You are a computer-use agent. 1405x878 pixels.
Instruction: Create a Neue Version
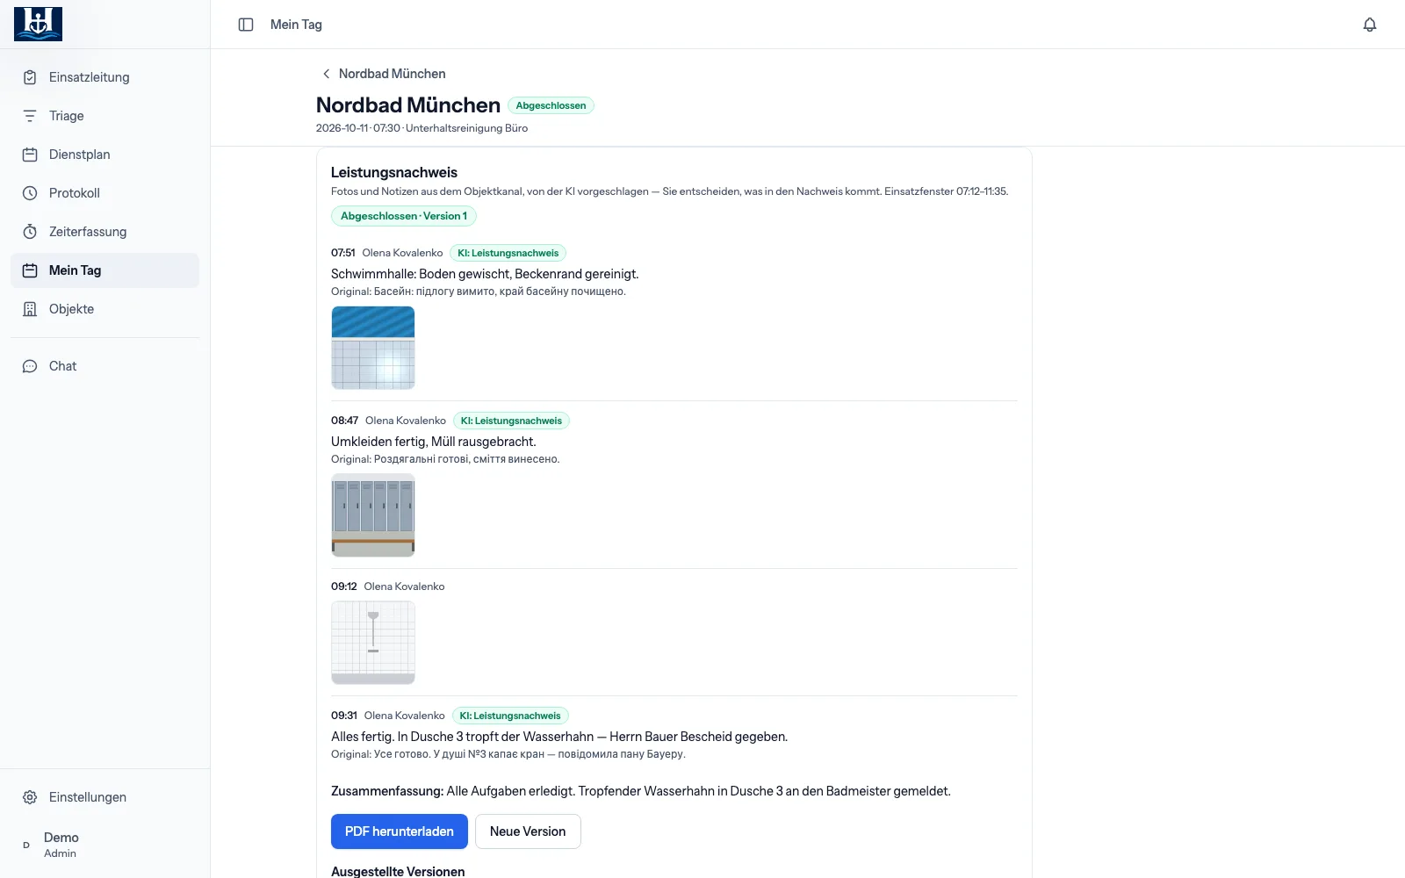coord(528,831)
